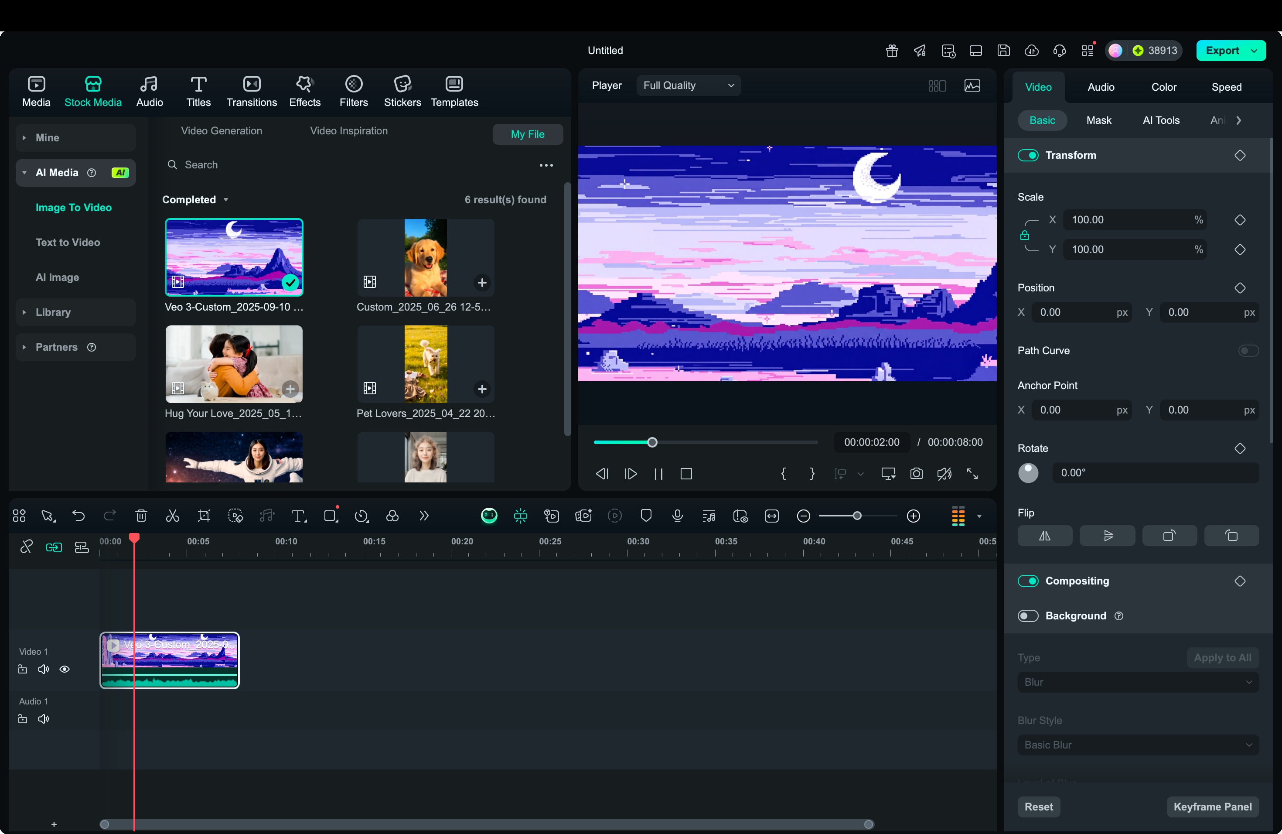
Task: Zoom out timeline with minus icon
Action: pos(803,516)
